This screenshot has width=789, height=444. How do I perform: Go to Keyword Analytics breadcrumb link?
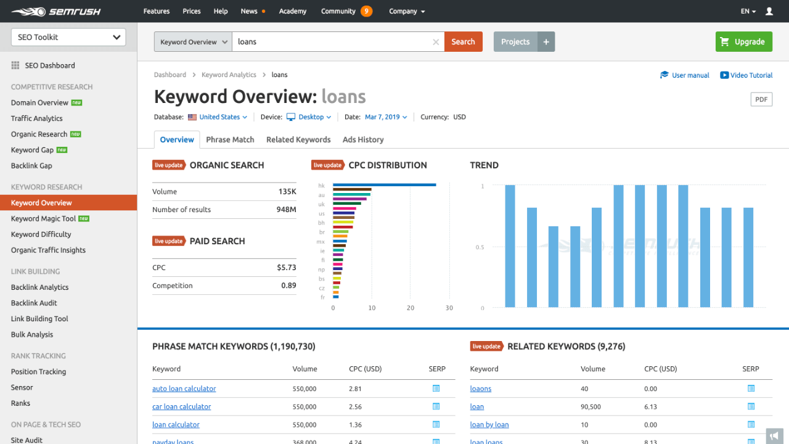[229, 75]
